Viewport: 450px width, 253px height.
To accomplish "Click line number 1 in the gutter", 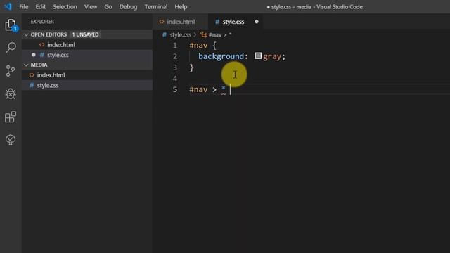I will pos(175,45).
